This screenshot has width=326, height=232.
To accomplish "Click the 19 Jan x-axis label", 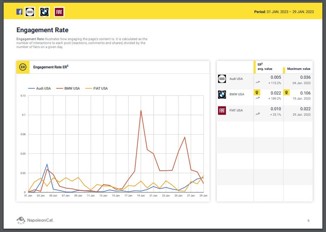I will pos(141,196).
